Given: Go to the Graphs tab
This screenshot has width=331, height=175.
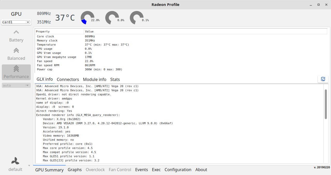Looking at the screenshot, I should pyautogui.click(x=75, y=170).
